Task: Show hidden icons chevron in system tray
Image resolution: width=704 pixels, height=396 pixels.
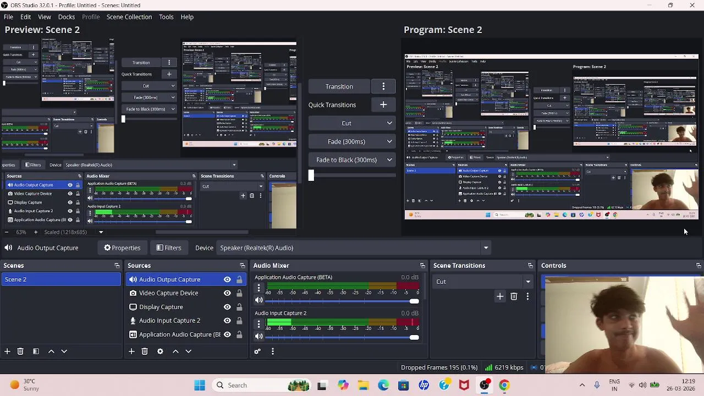Action: 582,386
